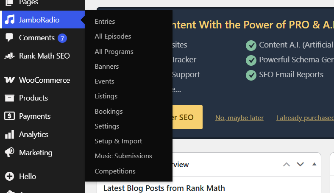
Task: Select Competitions from the submenu
Action: coord(115,171)
